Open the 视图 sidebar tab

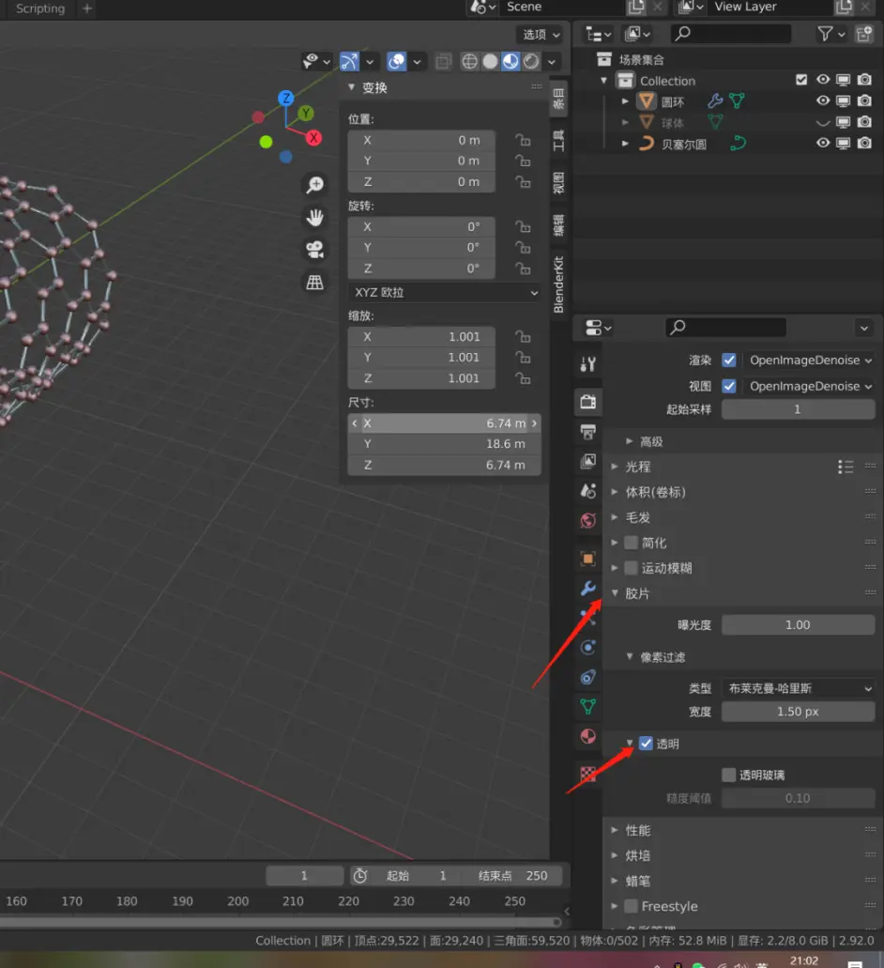pyautogui.click(x=558, y=183)
